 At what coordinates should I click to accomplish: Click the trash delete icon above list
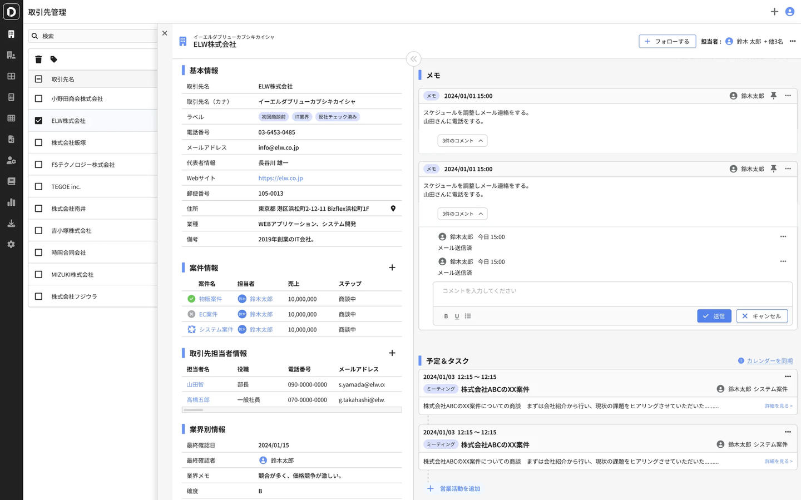(x=38, y=60)
